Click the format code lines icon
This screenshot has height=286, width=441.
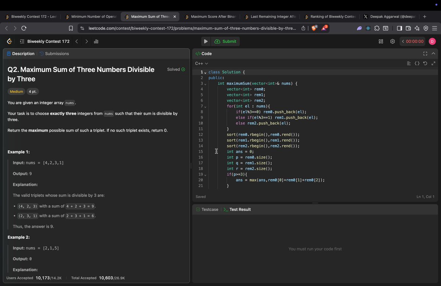point(409,64)
